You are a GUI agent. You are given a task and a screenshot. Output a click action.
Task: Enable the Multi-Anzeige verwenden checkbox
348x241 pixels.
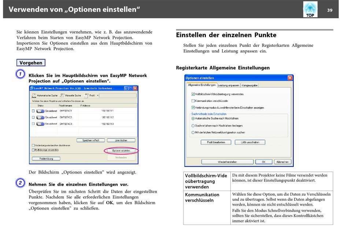pyautogui.click(x=33, y=150)
